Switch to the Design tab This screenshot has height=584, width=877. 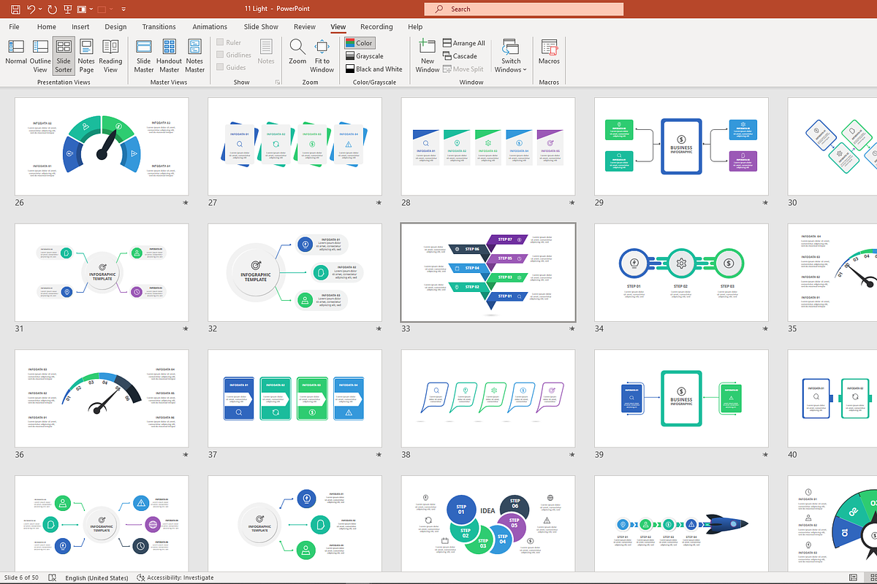(x=115, y=27)
